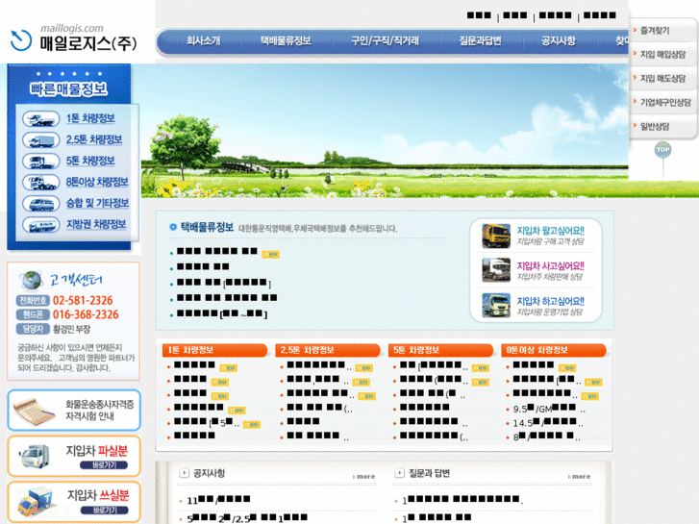This screenshot has width=699, height=524.
Task: Click phone number 02-581-2326
Action: 83,301
